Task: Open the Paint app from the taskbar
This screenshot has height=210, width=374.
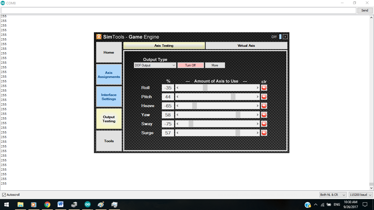Action: [x=101, y=205]
